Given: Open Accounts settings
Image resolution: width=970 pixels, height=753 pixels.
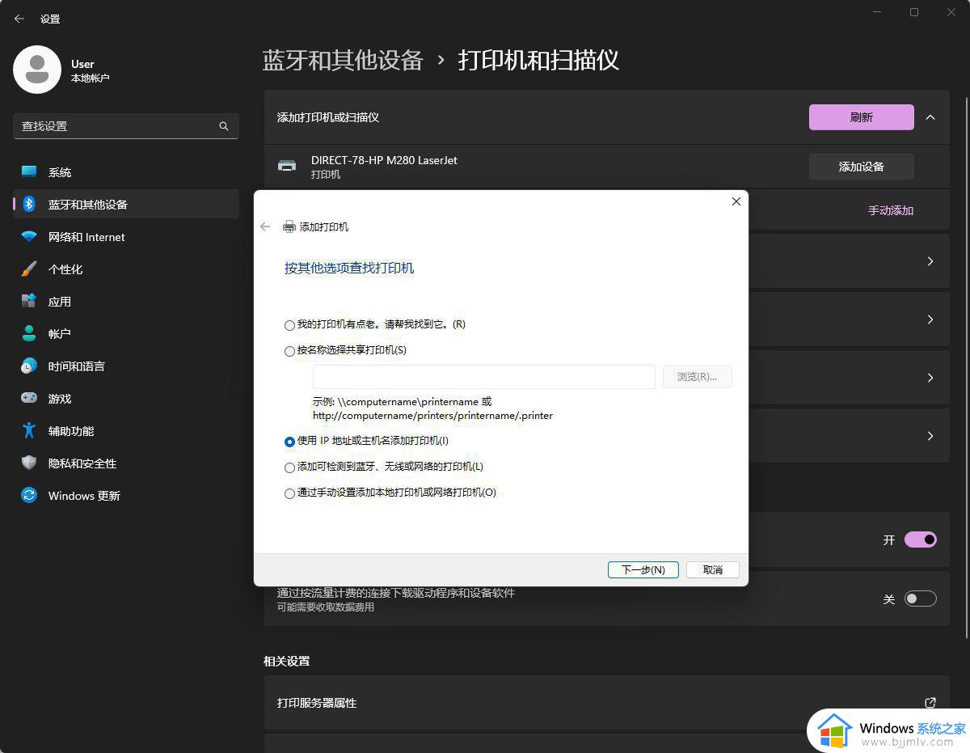Looking at the screenshot, I should pyautogui.click(x=126, y=333).
